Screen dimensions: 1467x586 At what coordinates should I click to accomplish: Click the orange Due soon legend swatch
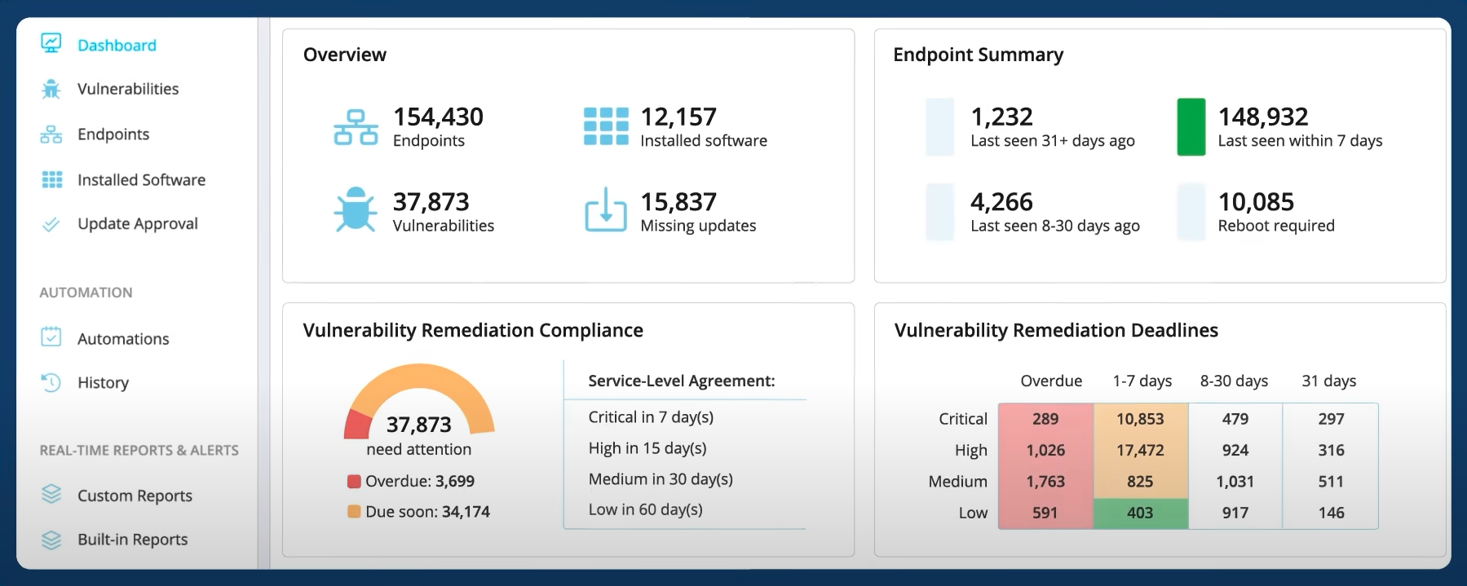[354, 512]
